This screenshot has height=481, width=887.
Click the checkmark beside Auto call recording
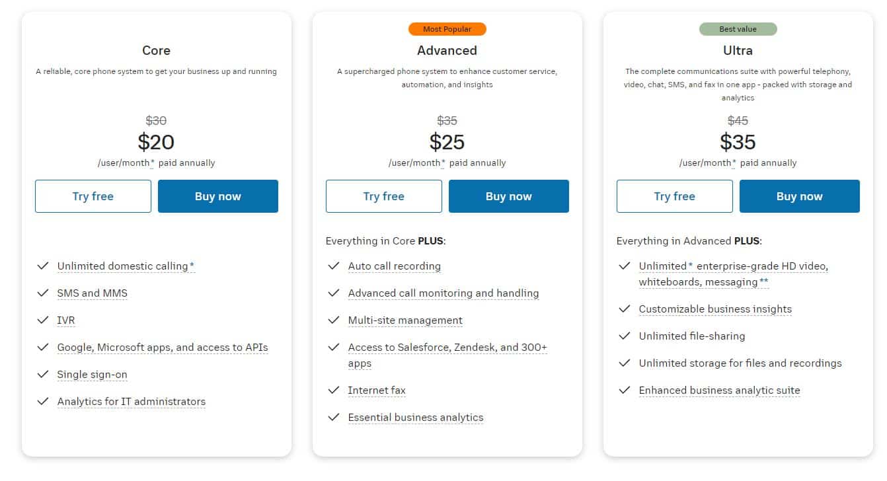pyautogui.click(x=334, y=266)
